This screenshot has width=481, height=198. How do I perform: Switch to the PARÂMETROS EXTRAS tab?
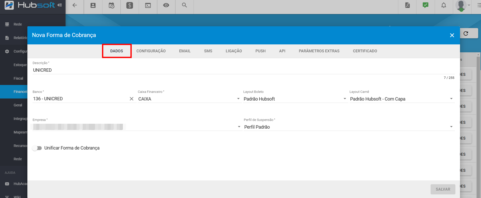click(x=319, y=51)
